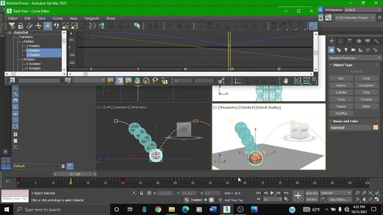
Task: Toggle Set Key mode
Action: point(311,199)
